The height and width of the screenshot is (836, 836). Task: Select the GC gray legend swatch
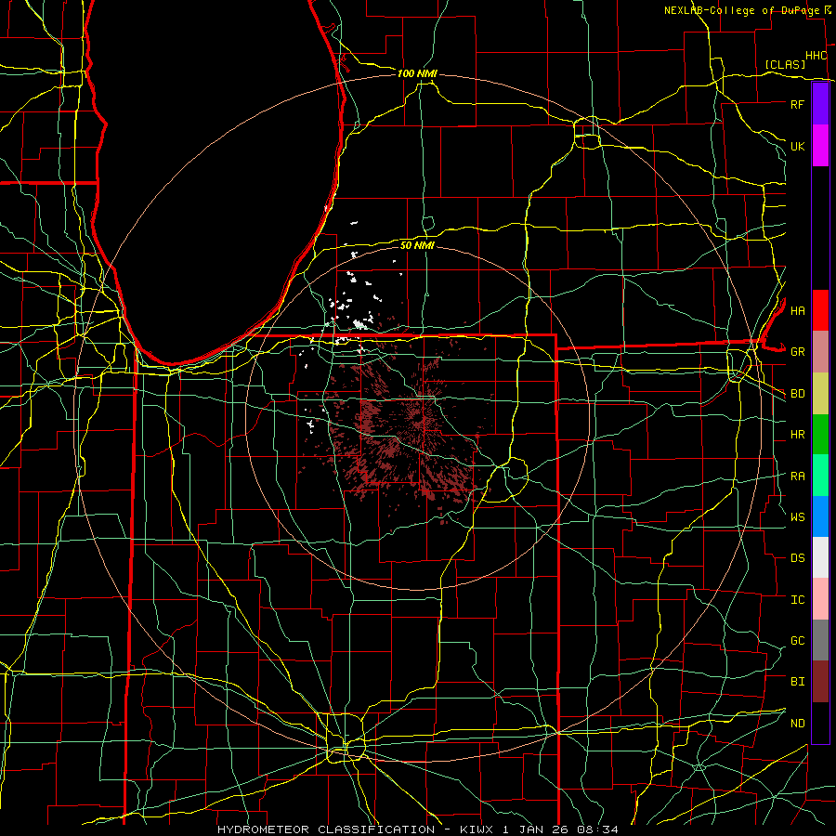tap(820, 640)
